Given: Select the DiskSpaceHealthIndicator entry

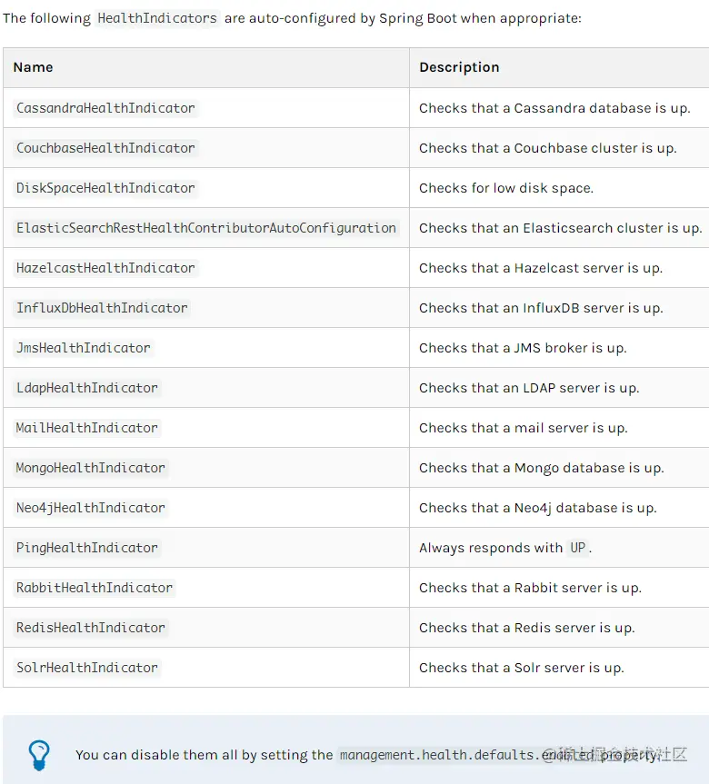Looking at the screenshot, I should coord(105,188).
